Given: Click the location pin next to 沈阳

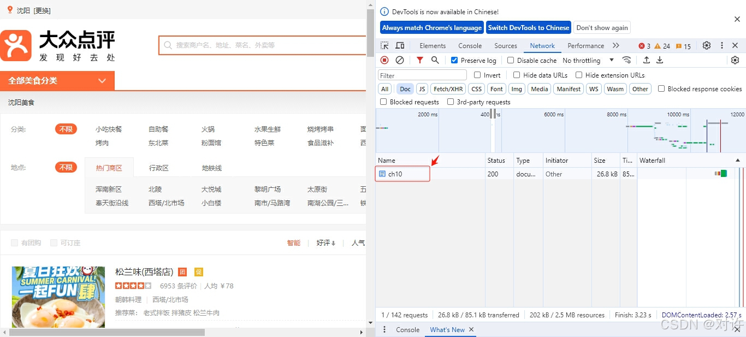Looking at the screenshot, I should point(10,10).
